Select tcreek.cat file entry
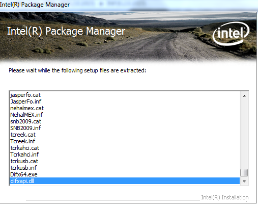Viewport: 258px width, 206px height. click(125, 135)
